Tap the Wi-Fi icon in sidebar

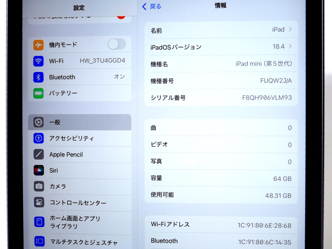coord(38,61)
